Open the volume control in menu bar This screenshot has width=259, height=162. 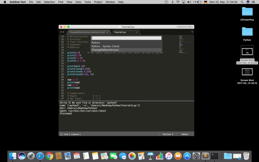point(189,2)
